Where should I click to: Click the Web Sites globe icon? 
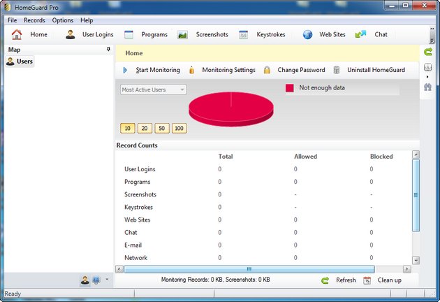307,34
